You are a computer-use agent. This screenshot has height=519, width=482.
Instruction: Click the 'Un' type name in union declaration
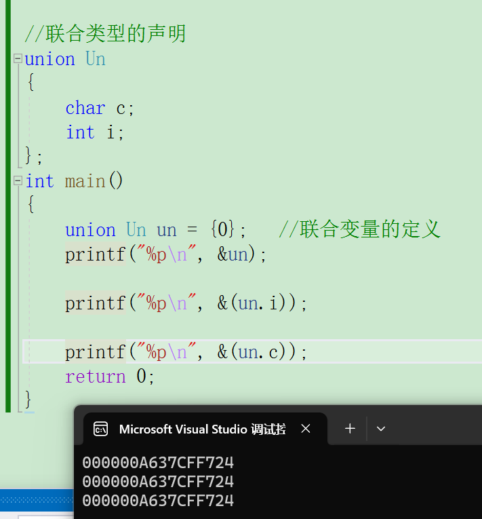[x=96, y=59]
